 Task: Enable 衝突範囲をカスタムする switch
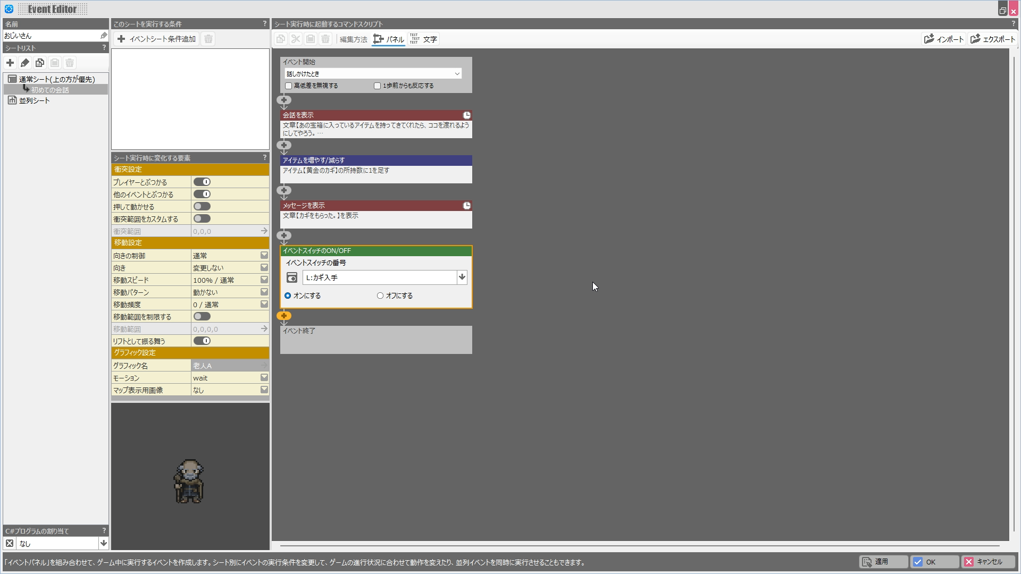tap(202, 218)
